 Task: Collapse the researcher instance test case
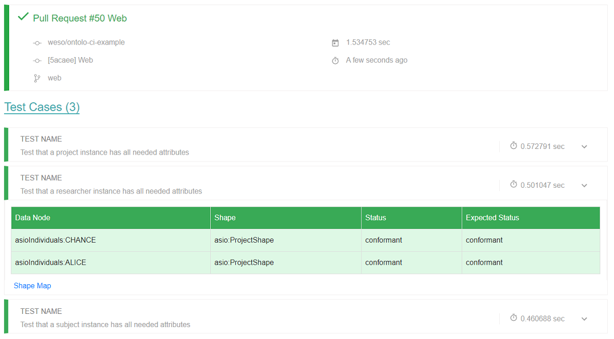click(584, 185)
